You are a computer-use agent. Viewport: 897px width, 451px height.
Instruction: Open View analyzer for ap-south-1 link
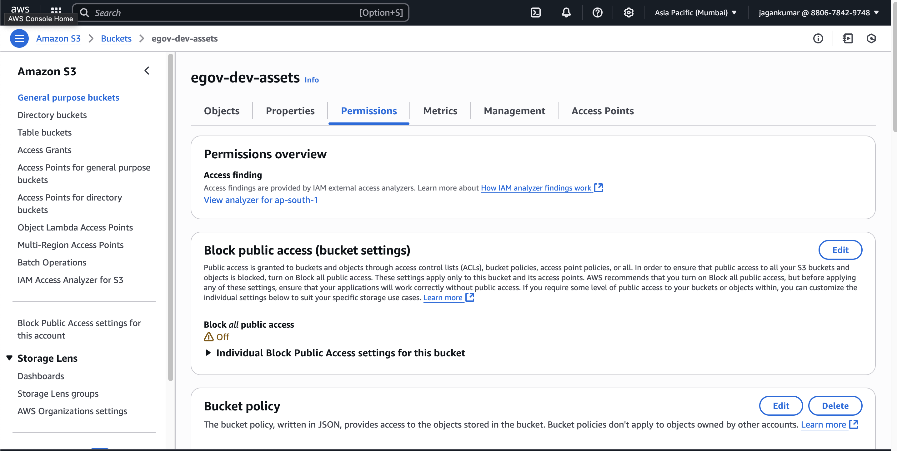[x=261, y=200]
